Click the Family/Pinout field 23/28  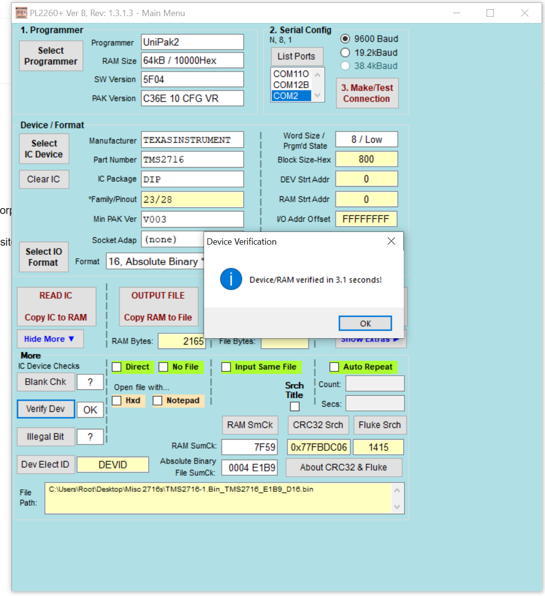192,199
